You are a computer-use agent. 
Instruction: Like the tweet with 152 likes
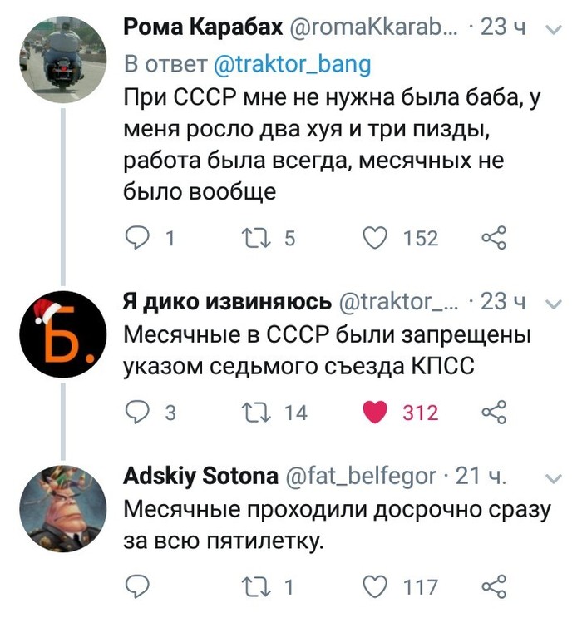pyautogui.click(x=377, y=239)
